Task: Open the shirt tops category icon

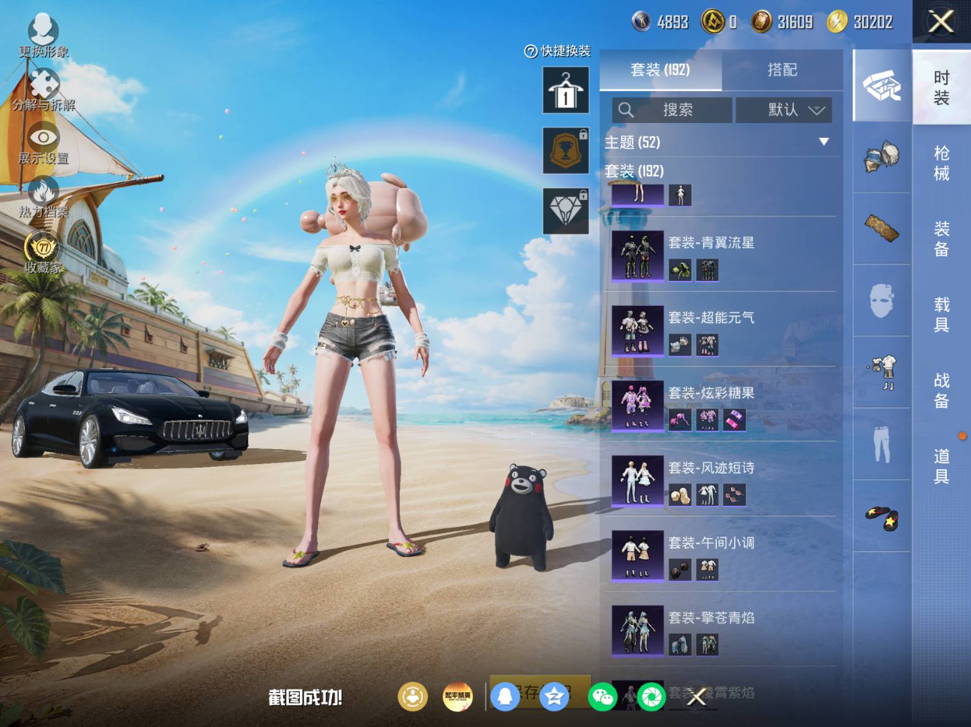Action: point(881,372)
